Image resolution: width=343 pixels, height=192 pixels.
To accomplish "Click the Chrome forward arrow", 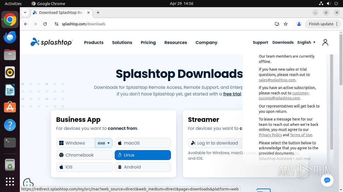I will click(35, 24).
